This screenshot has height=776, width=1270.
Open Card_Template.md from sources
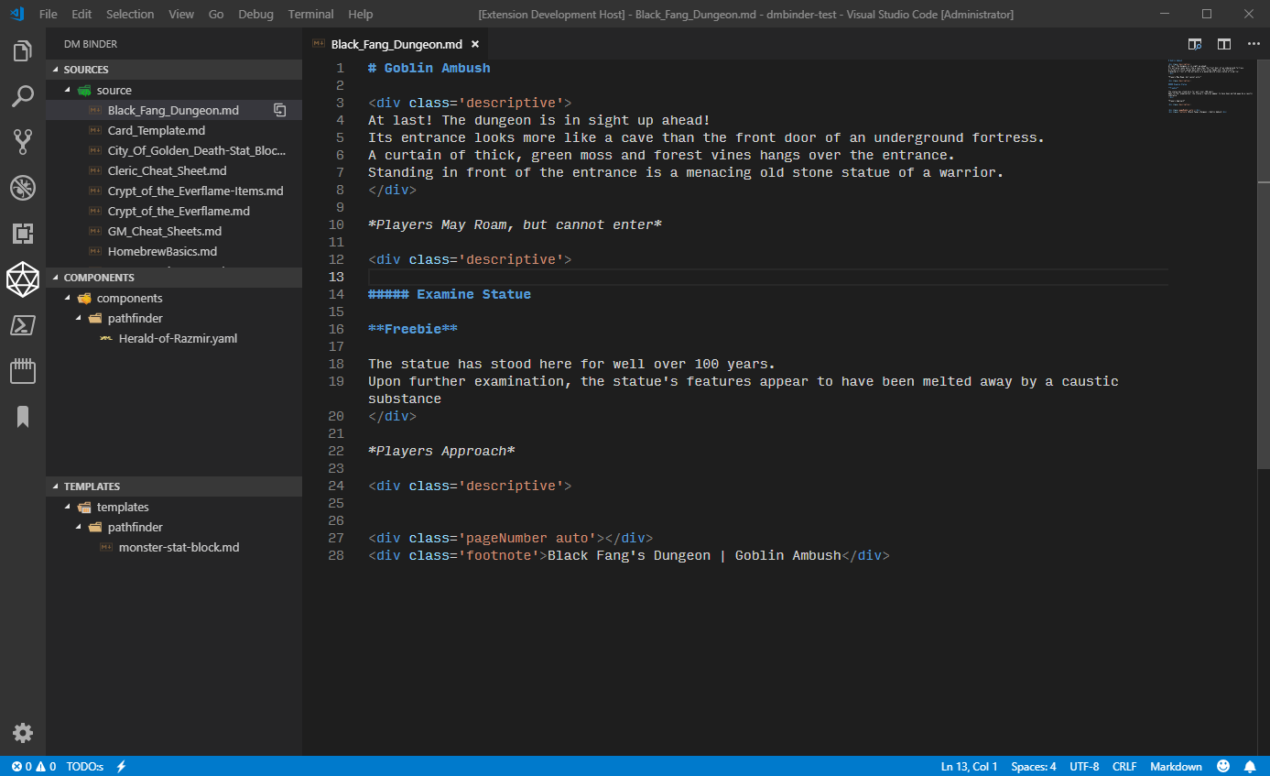(174, 130)
